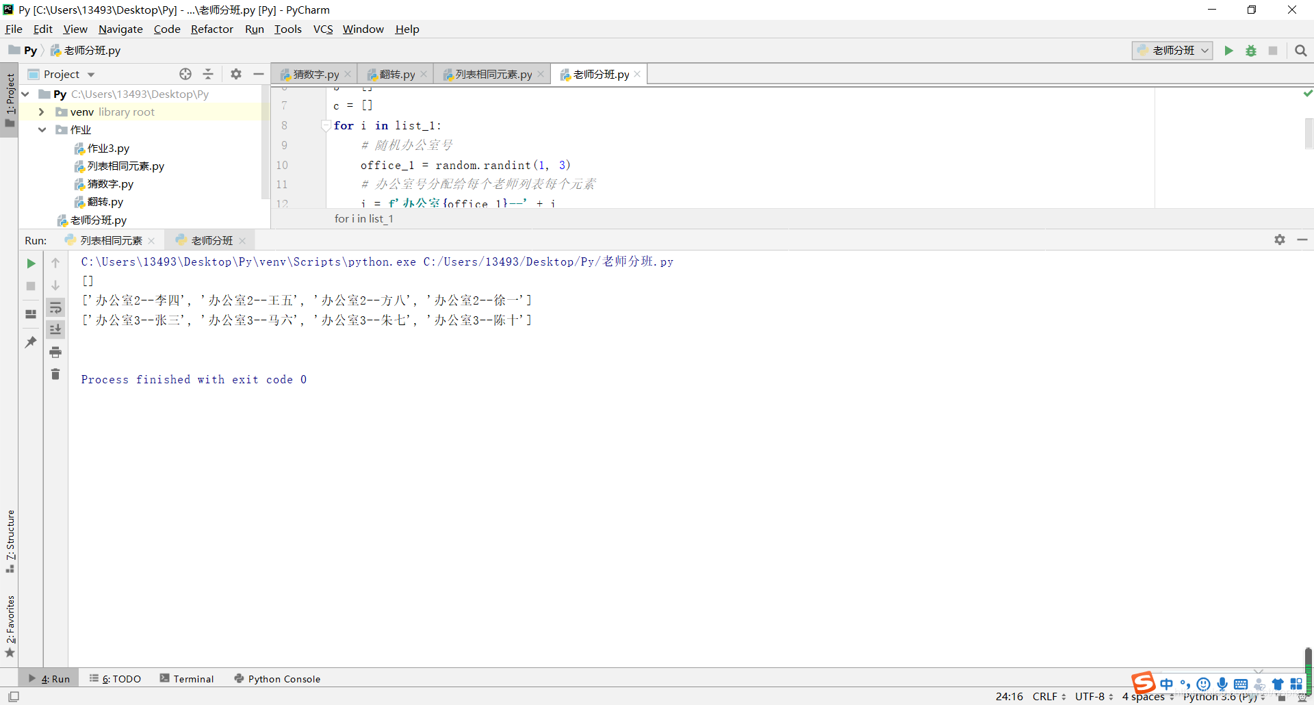Close the 老师分班.py editor tab

(637, 74)
